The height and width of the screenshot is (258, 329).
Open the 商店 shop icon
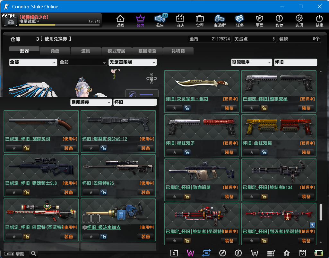pos(180,21)
